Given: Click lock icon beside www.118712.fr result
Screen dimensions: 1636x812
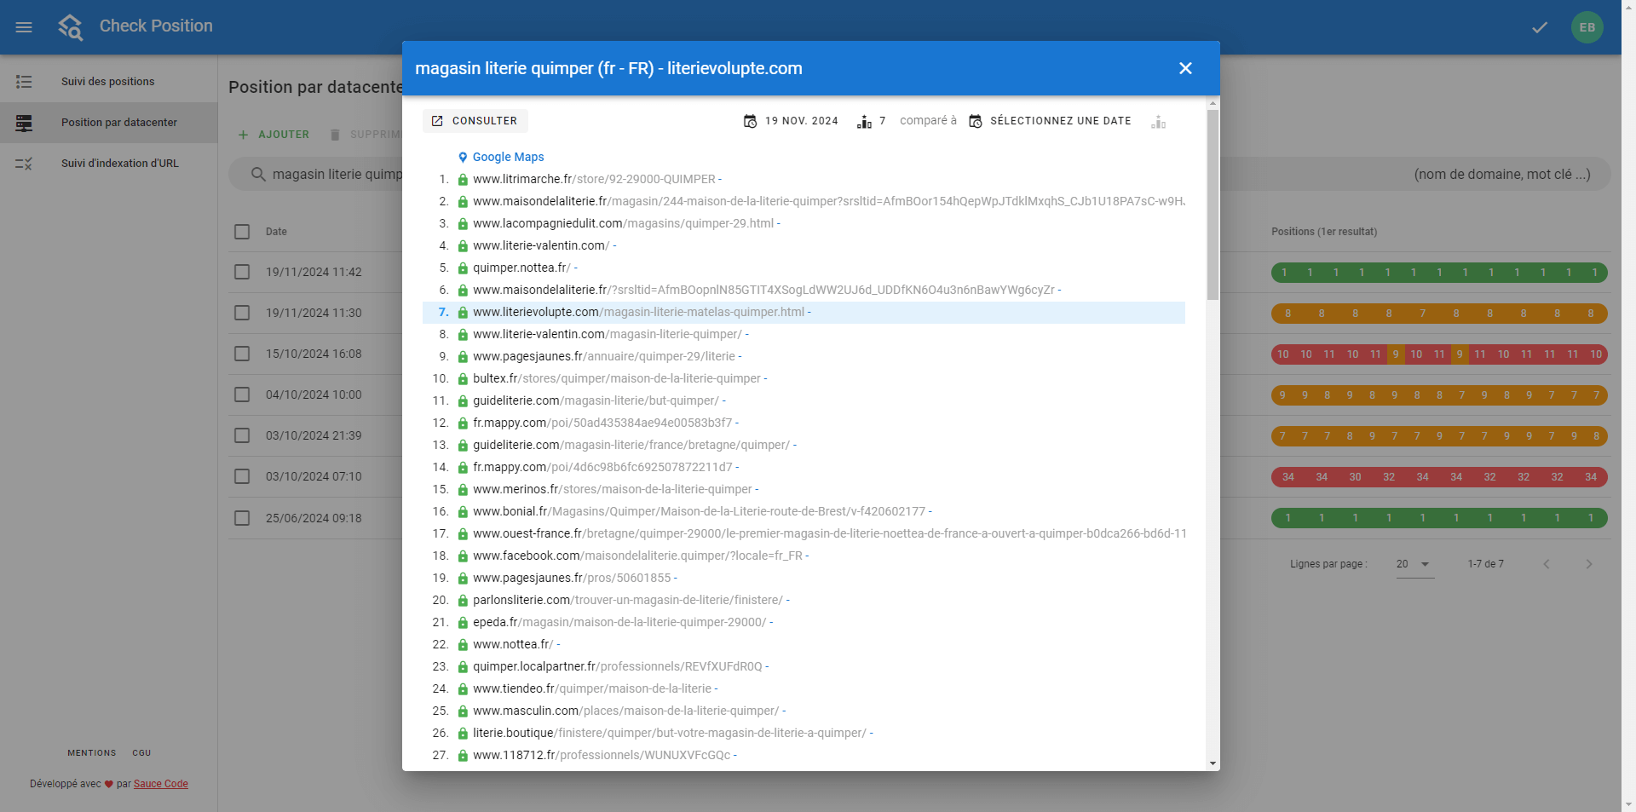Looking at the screenshot, I should (x=463, y=755).
